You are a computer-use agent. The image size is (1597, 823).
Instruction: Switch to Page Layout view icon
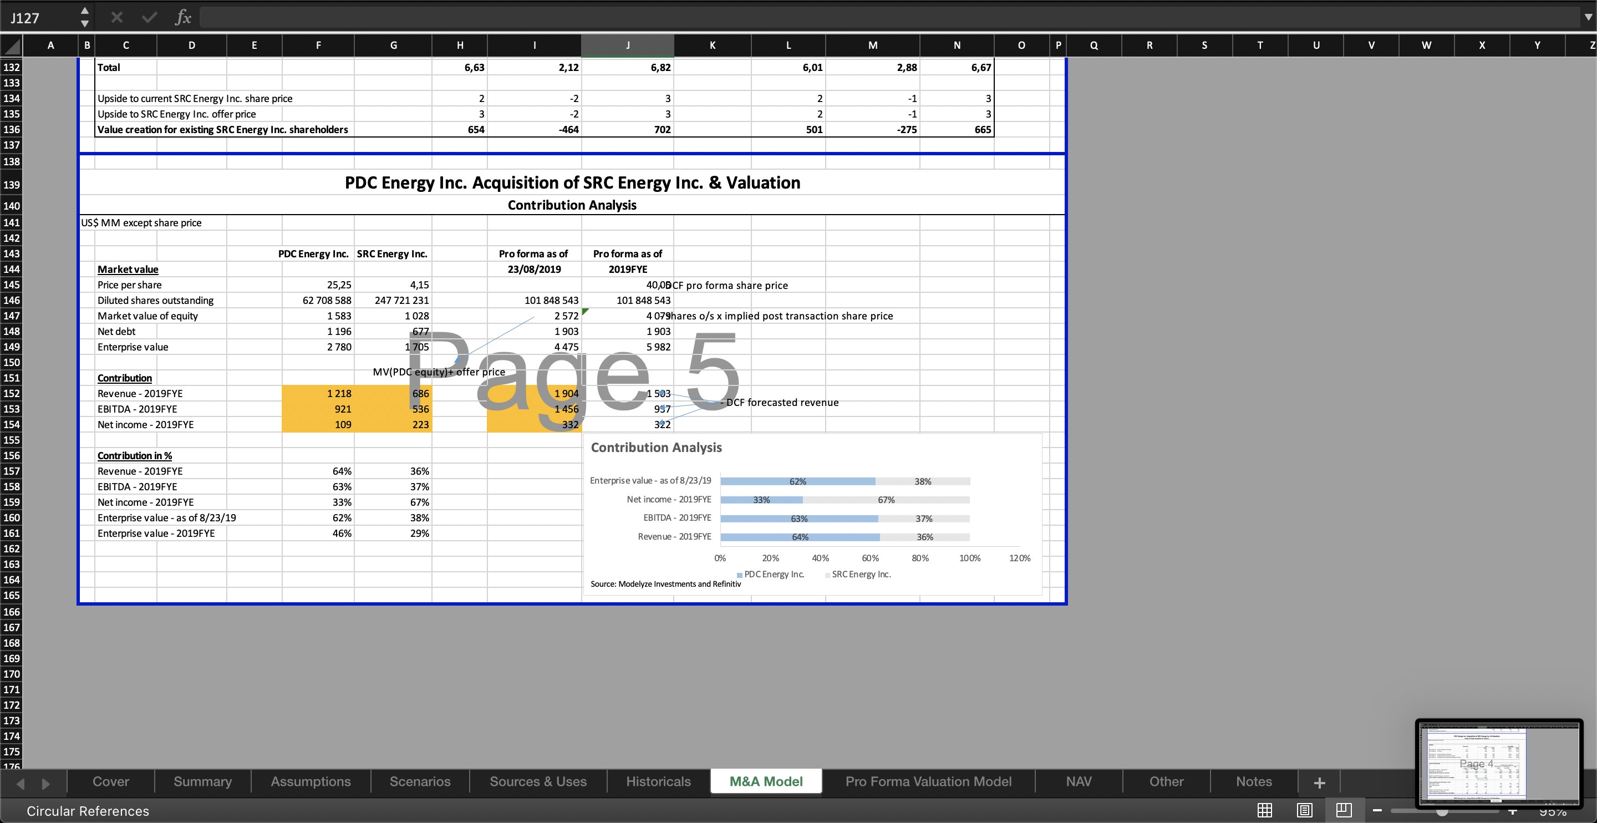click(1304, 810)
